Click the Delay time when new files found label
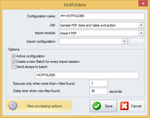This screenshot has height=118, width=150. tap(37, 91)
